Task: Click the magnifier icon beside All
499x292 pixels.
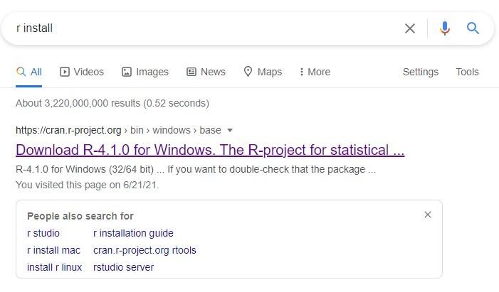Action: (x=21, y=72)
